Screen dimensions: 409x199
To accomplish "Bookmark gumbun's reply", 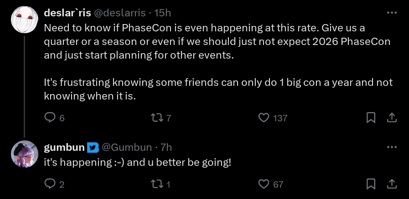I will pyautogui.click(x=371, y=184).
